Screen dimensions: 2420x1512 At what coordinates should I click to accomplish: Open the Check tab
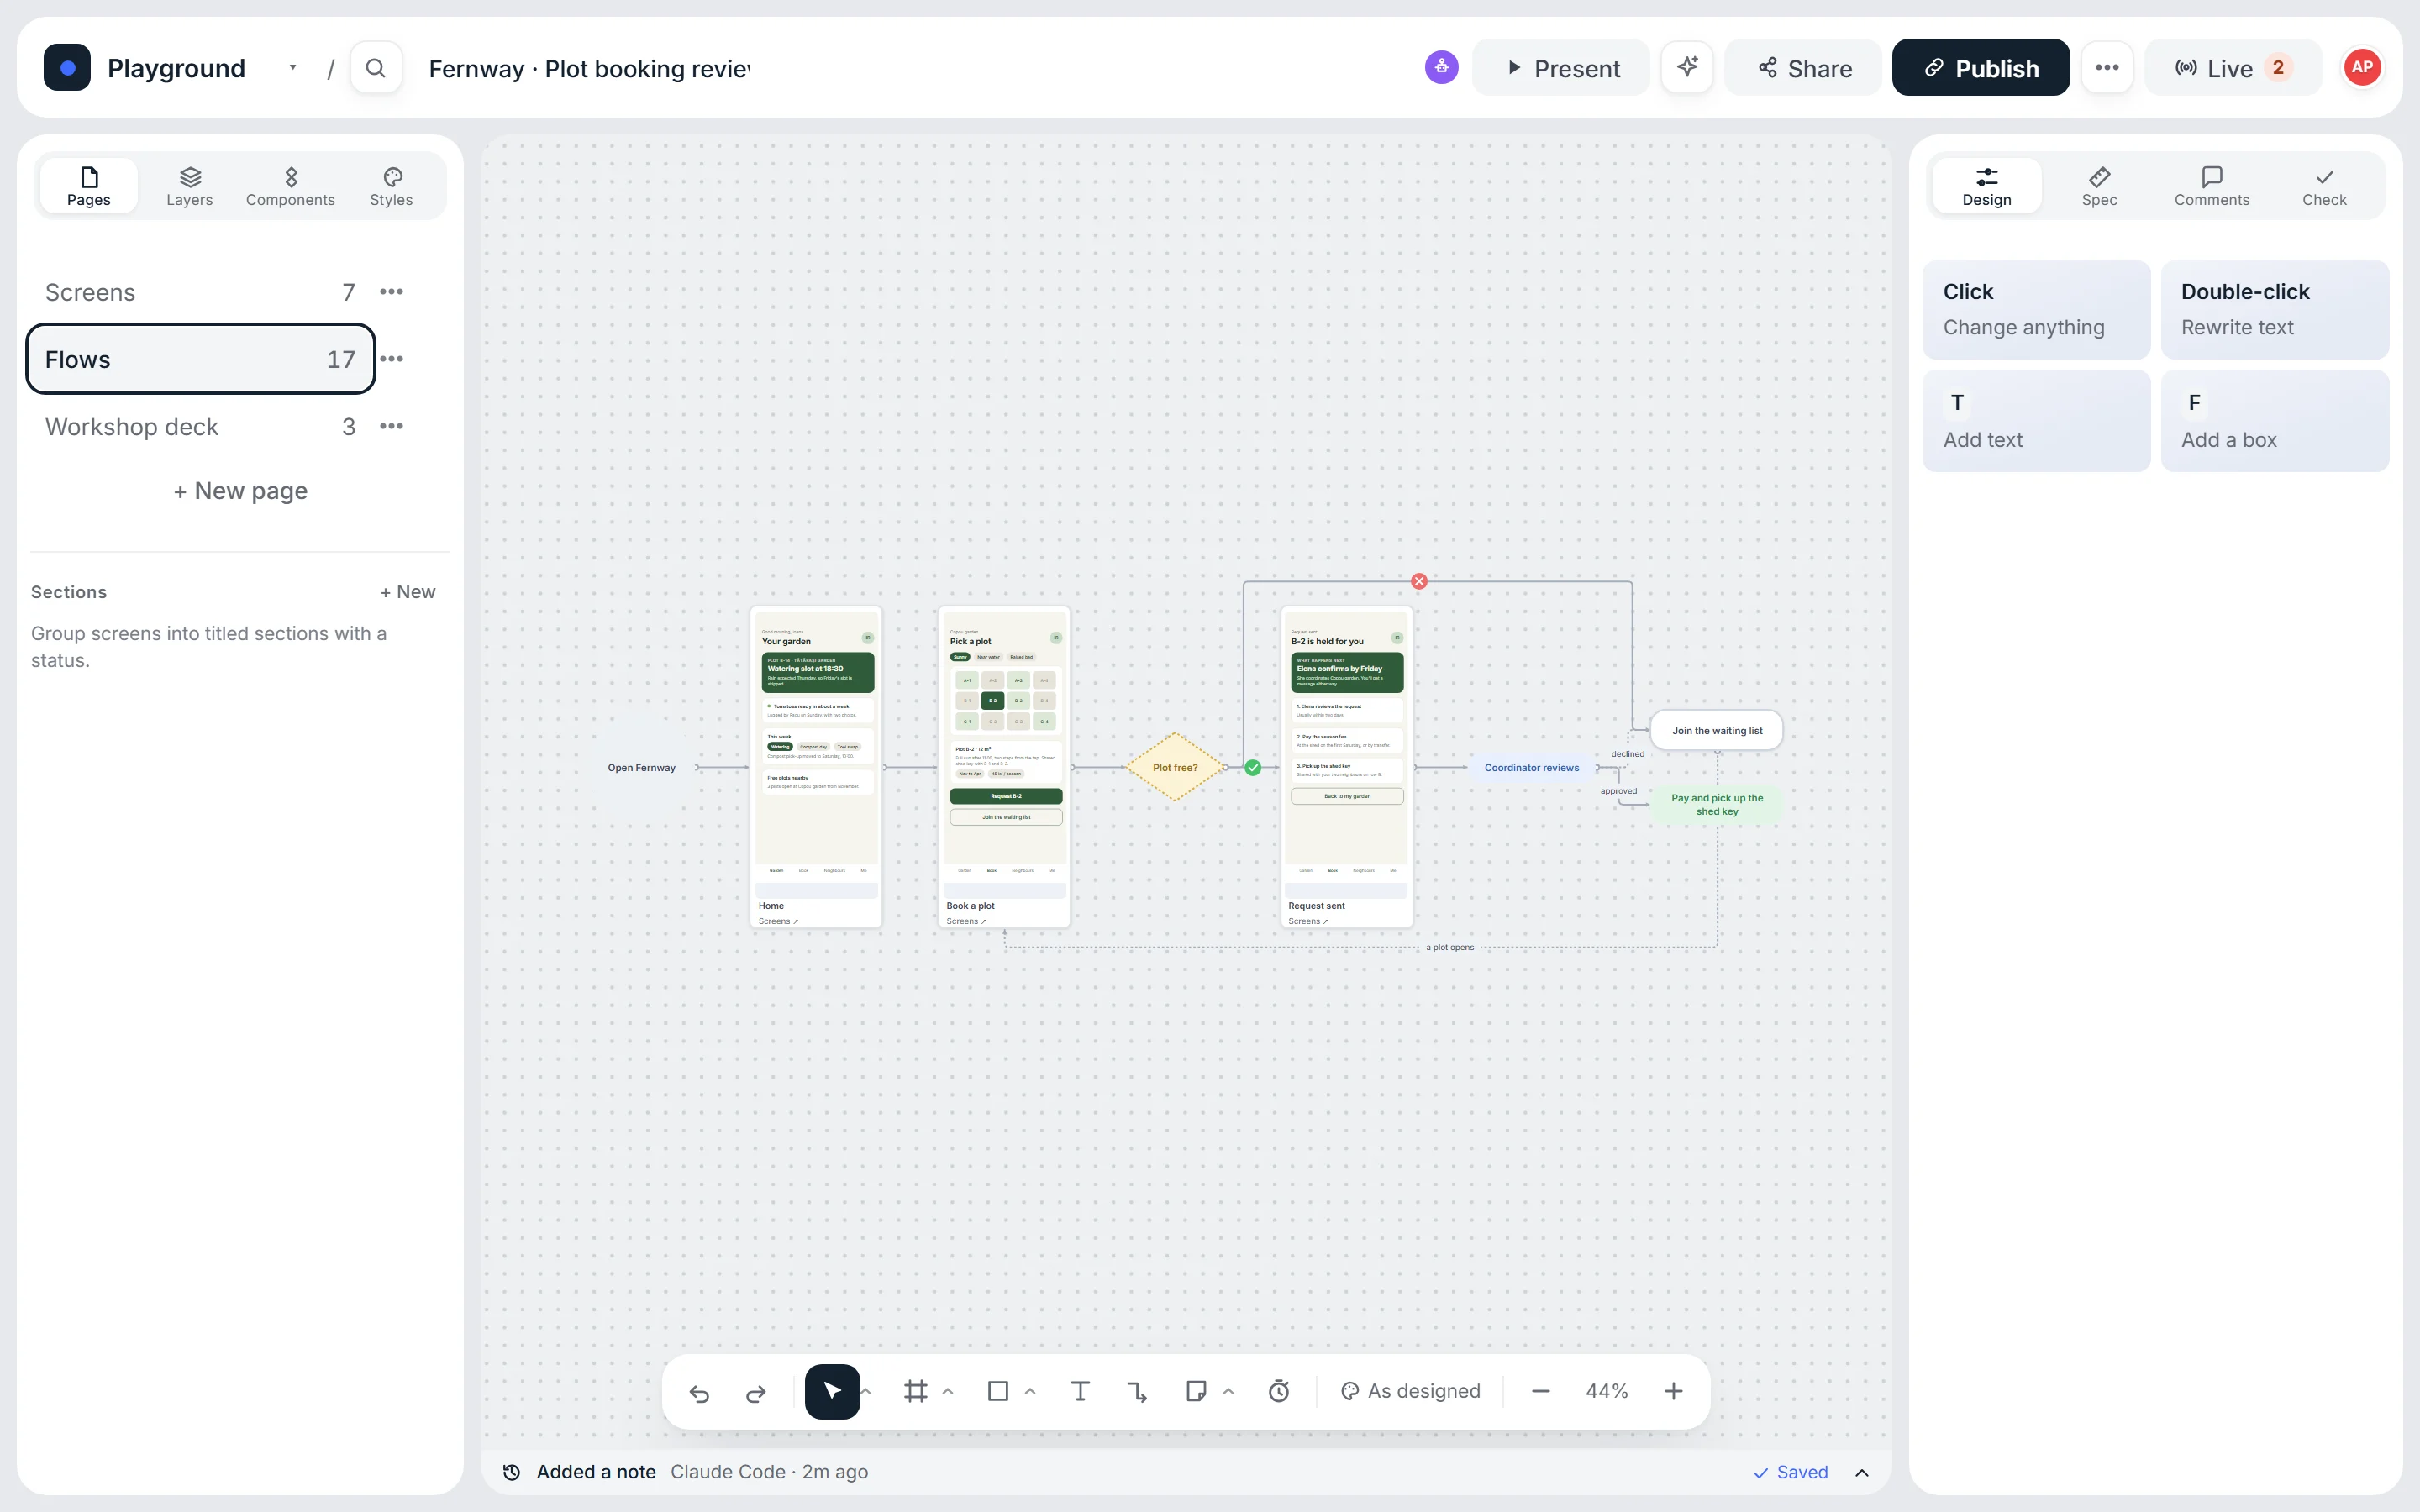pyautogui.click(x=2324, y=187)
